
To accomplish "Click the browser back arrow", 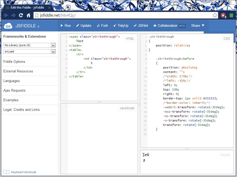I will (6, 15).
